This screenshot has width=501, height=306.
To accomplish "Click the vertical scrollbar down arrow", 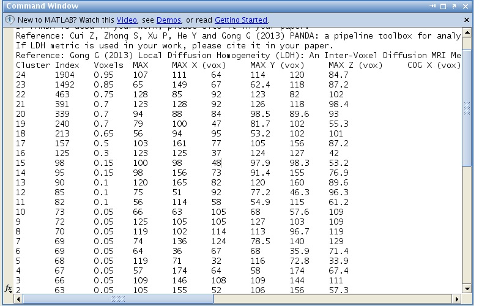I will 467,289.
